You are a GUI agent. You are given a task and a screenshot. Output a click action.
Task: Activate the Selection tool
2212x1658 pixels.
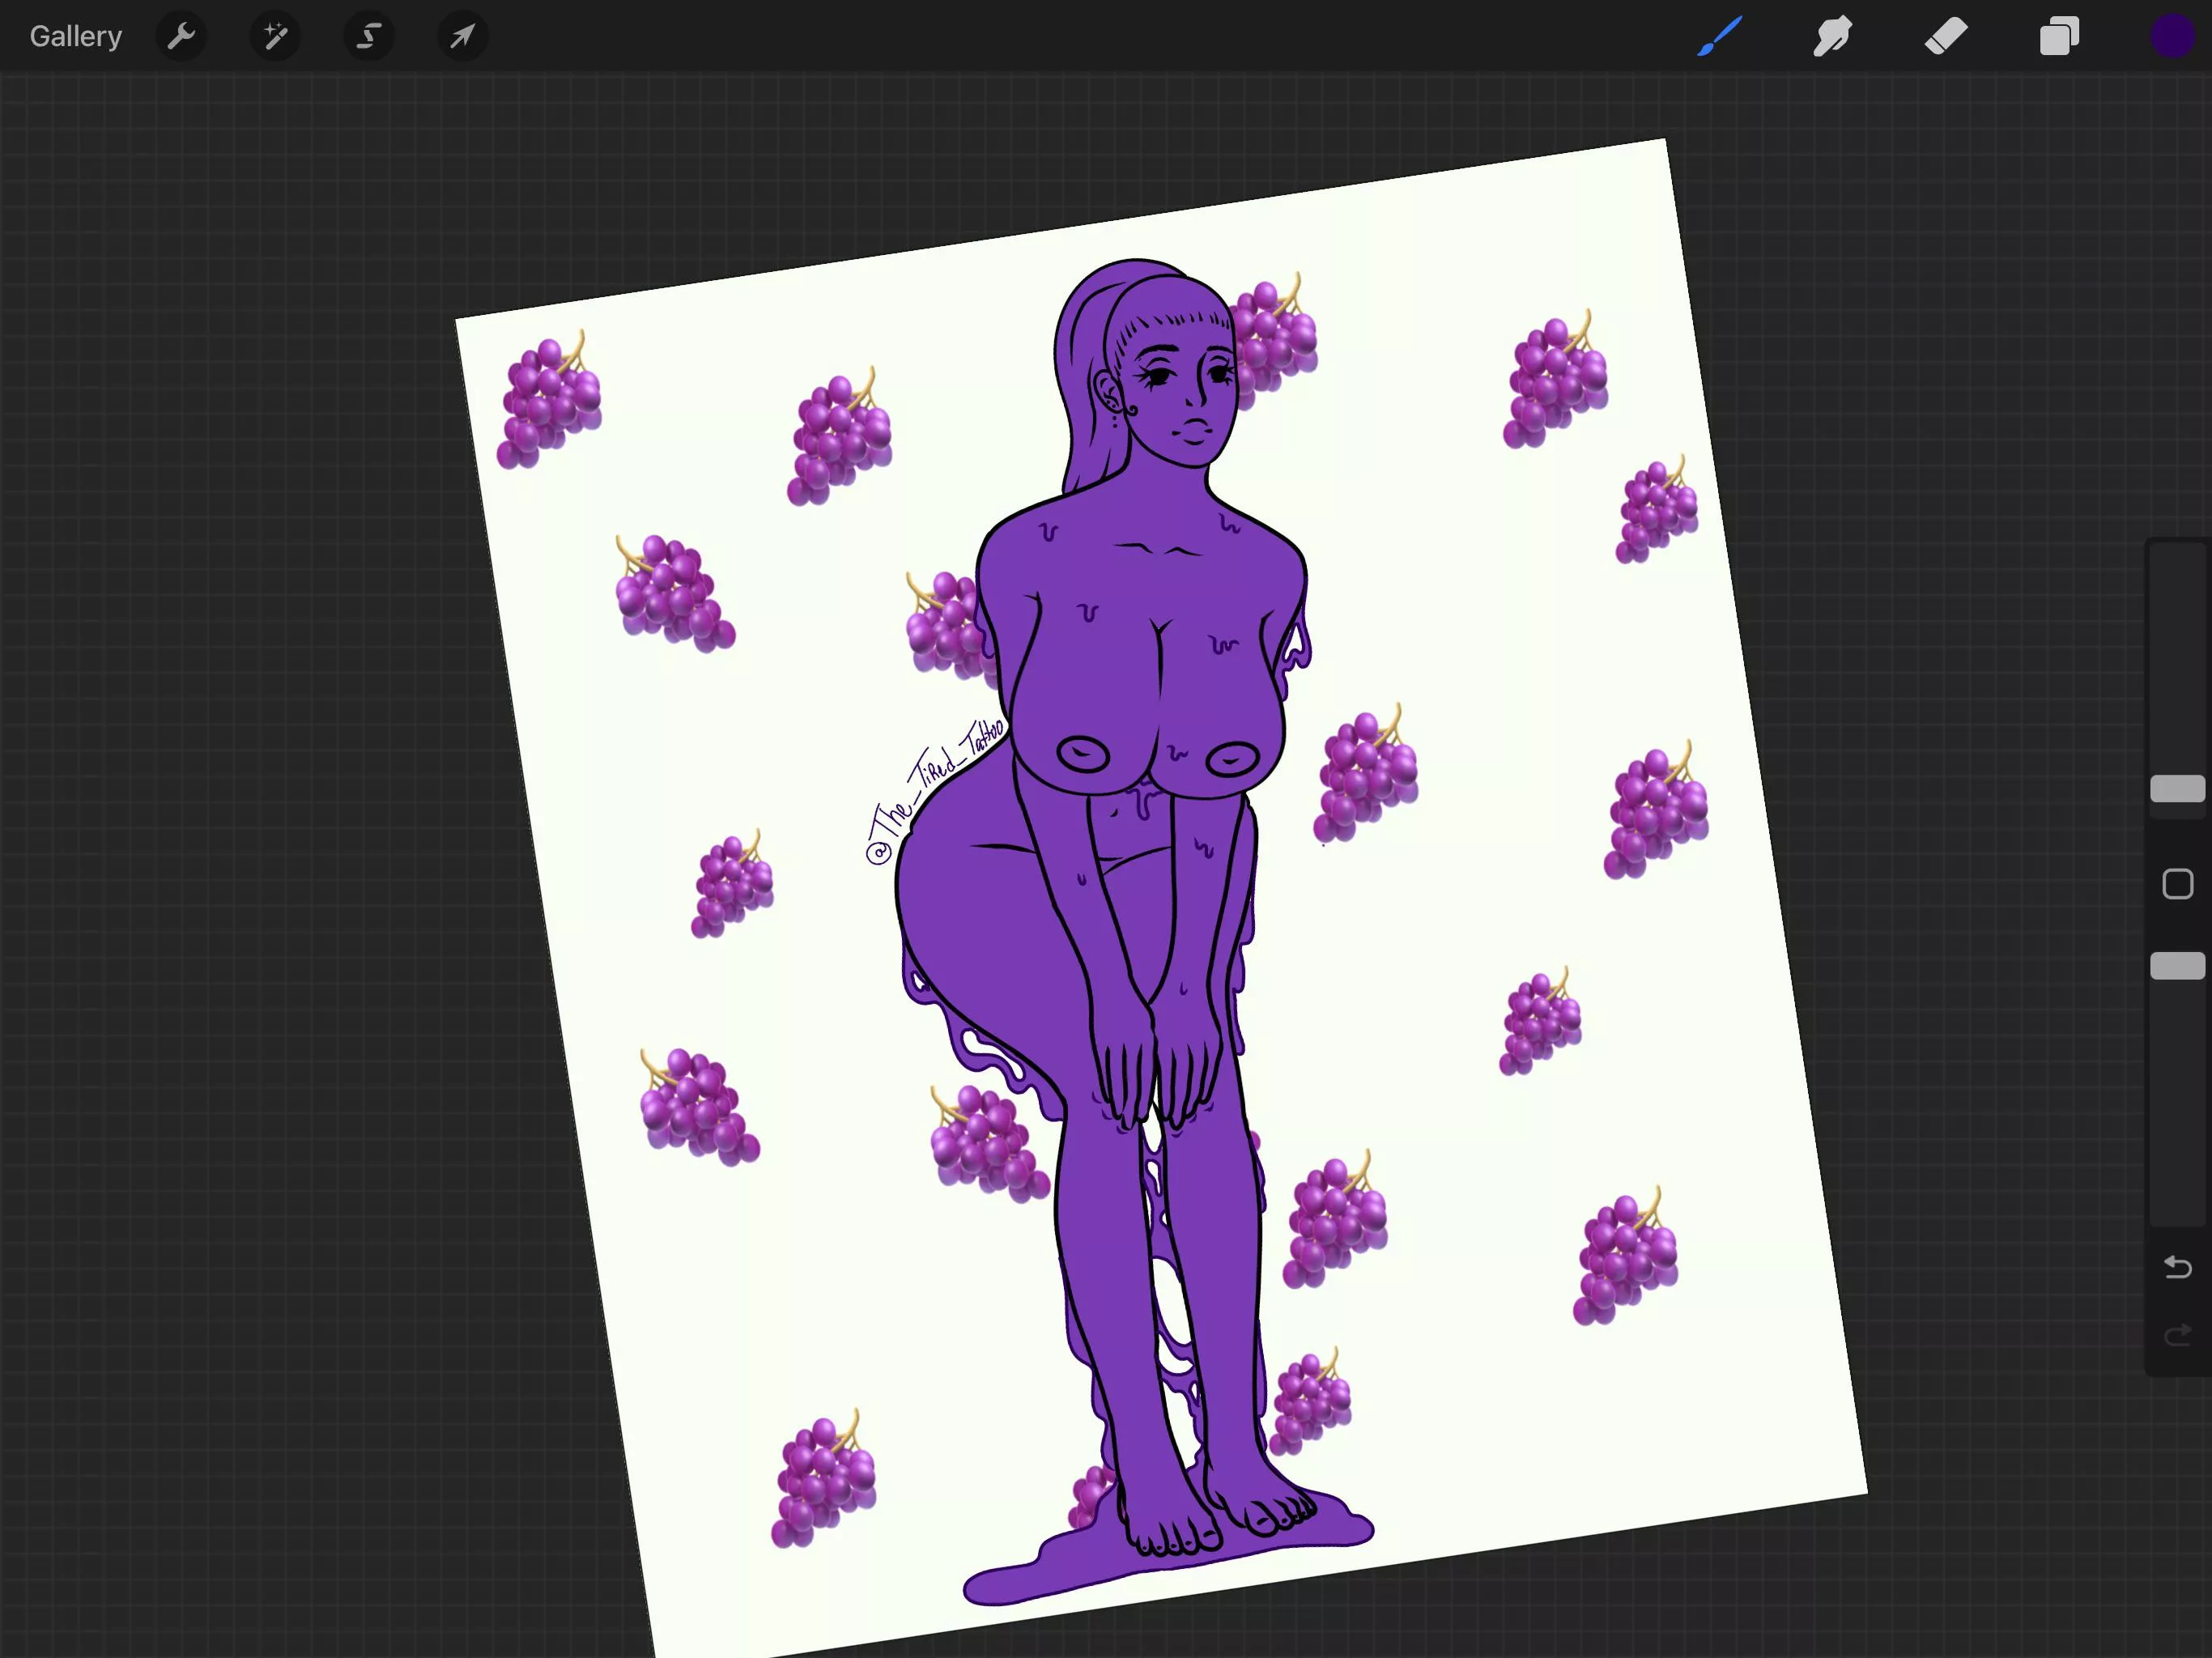click(368, 36)
